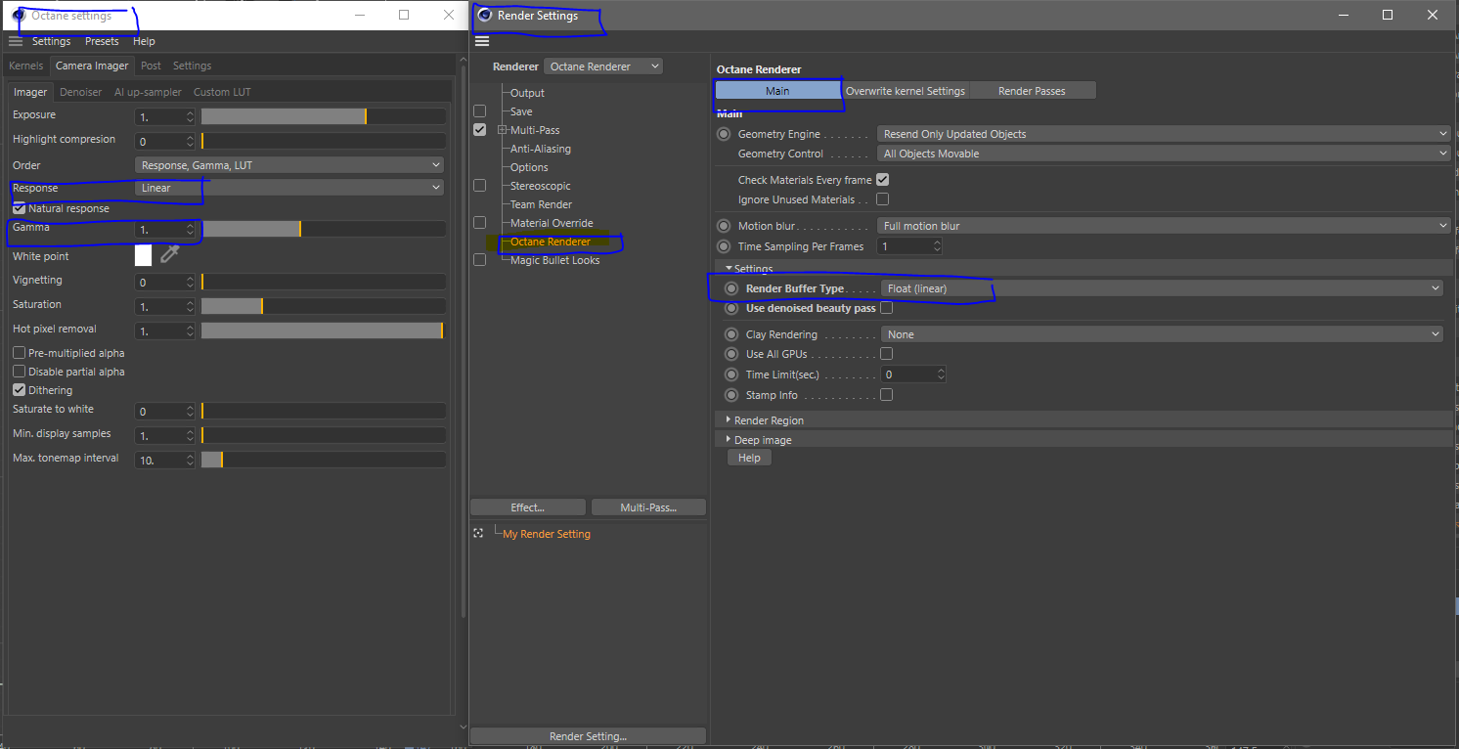The width and height of the screenshot is (1459, 749).
Task: Switch to the Post tab
Action: (151, 66)
